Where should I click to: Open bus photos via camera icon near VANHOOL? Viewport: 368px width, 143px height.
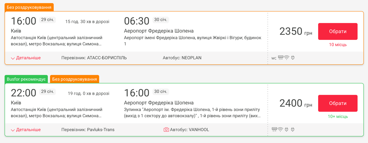(166, 130)
